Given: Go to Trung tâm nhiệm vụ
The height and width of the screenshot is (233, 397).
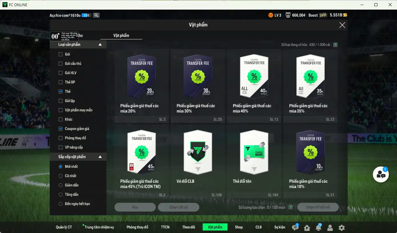Looking at the screenshot, I should 99,227.
